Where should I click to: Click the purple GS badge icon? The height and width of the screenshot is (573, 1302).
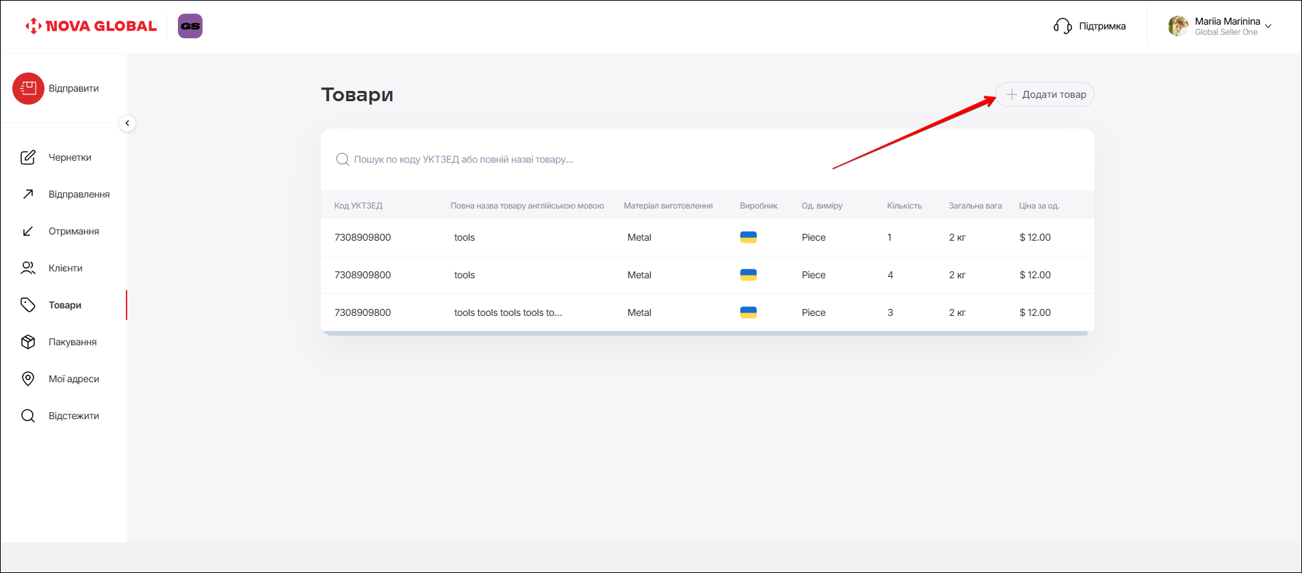click(190, 26)
